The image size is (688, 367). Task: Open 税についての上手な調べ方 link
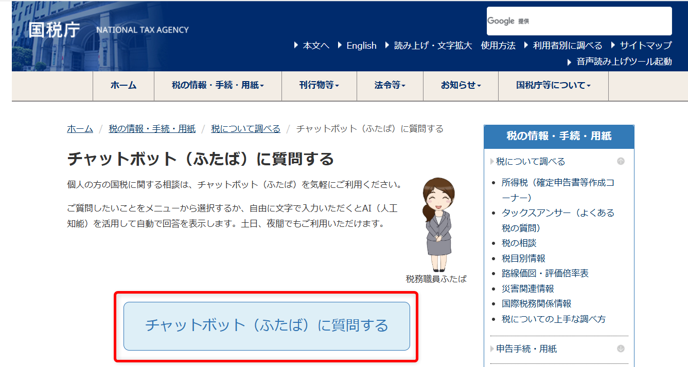(x=554, y=319)
